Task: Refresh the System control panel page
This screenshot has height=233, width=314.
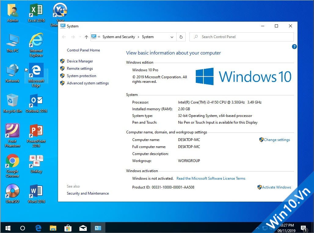Action: pos(181,37)
